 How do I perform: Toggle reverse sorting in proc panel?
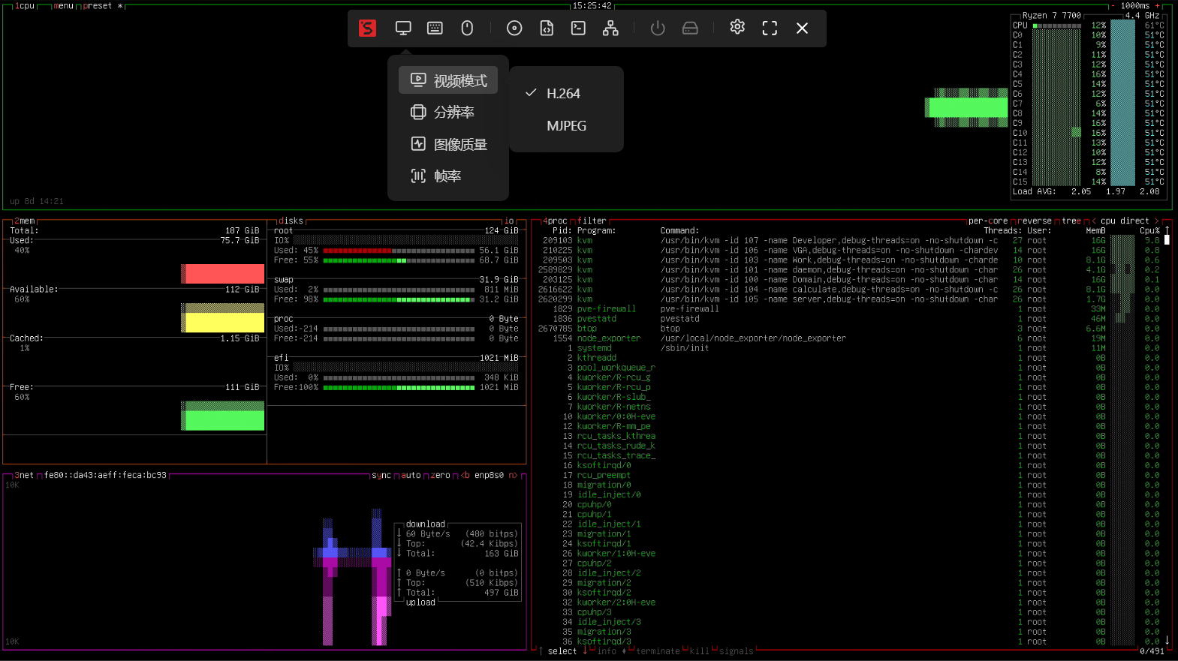[x=1035, y=221]
